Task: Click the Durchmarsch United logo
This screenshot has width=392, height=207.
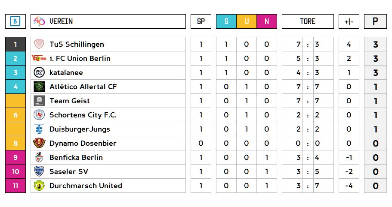Action: (39, 186)
